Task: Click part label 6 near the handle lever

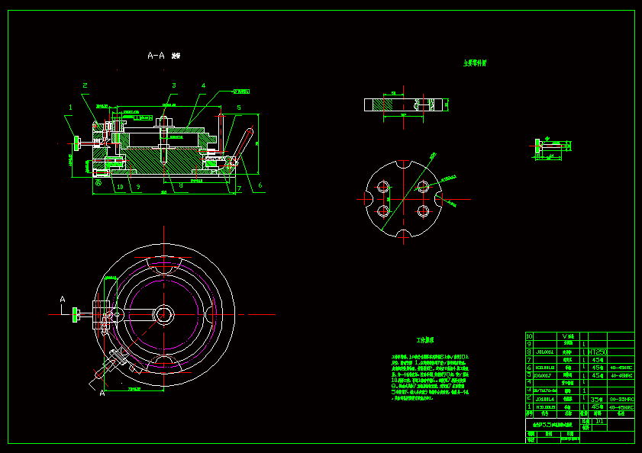Action: tap(260, 185)
